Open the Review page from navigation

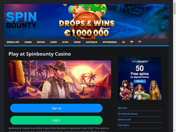point(41,42)
